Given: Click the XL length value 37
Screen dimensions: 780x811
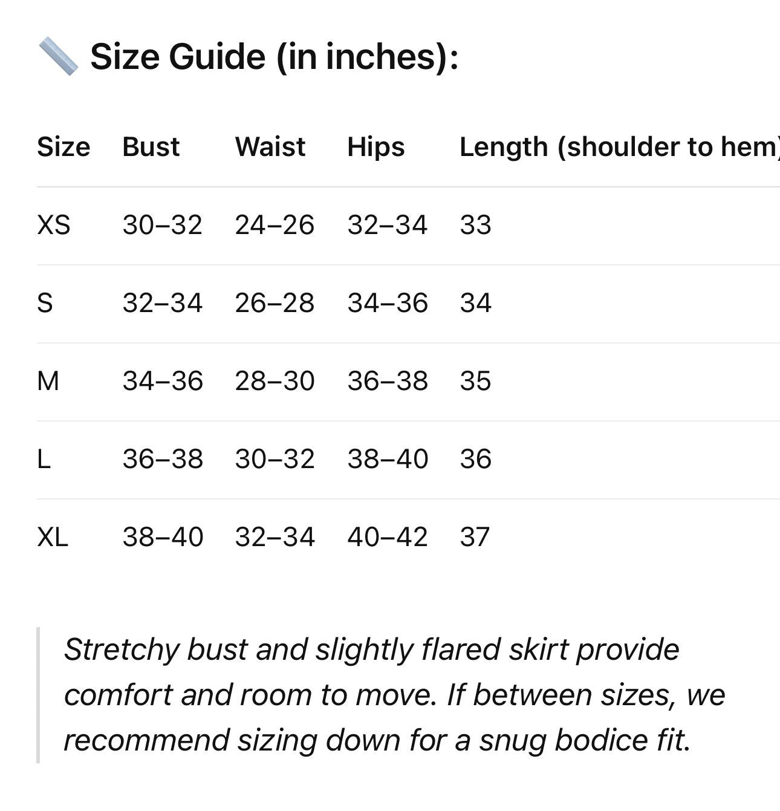Looking at the screenshot, I should 475,537.
